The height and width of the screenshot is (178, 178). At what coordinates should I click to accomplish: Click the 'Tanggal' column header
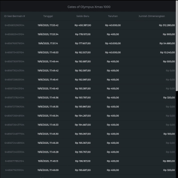(48, 16)
